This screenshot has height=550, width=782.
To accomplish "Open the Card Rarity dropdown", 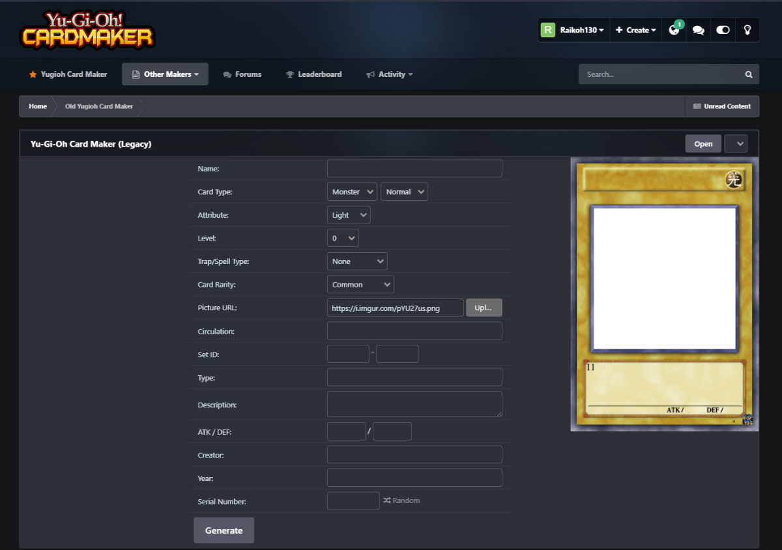I will point(360,285).
